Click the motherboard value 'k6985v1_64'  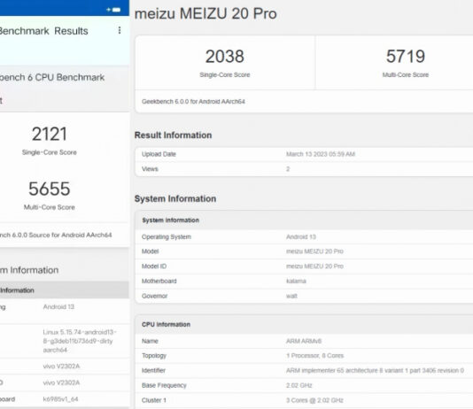click(60, 399)
